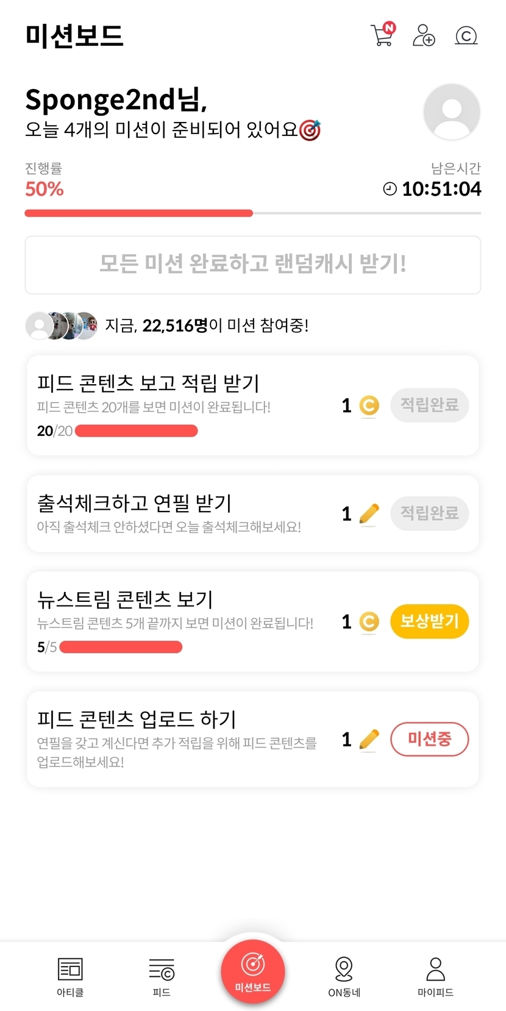The image size is (506, 1011).
Task: Tap the clock icon beside remaining time
Action: pyautogui.click(x=390, y=189)
